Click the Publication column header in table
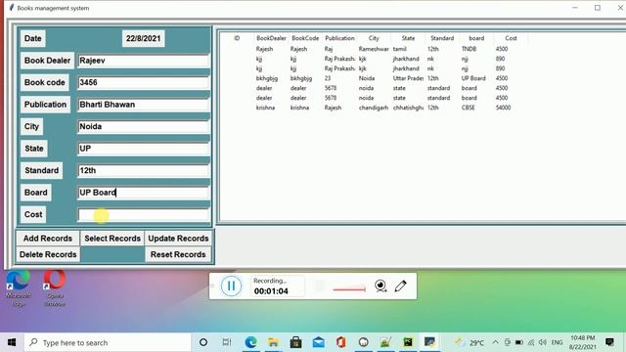Viewport: 626px width, 352px height. point(339,38)
